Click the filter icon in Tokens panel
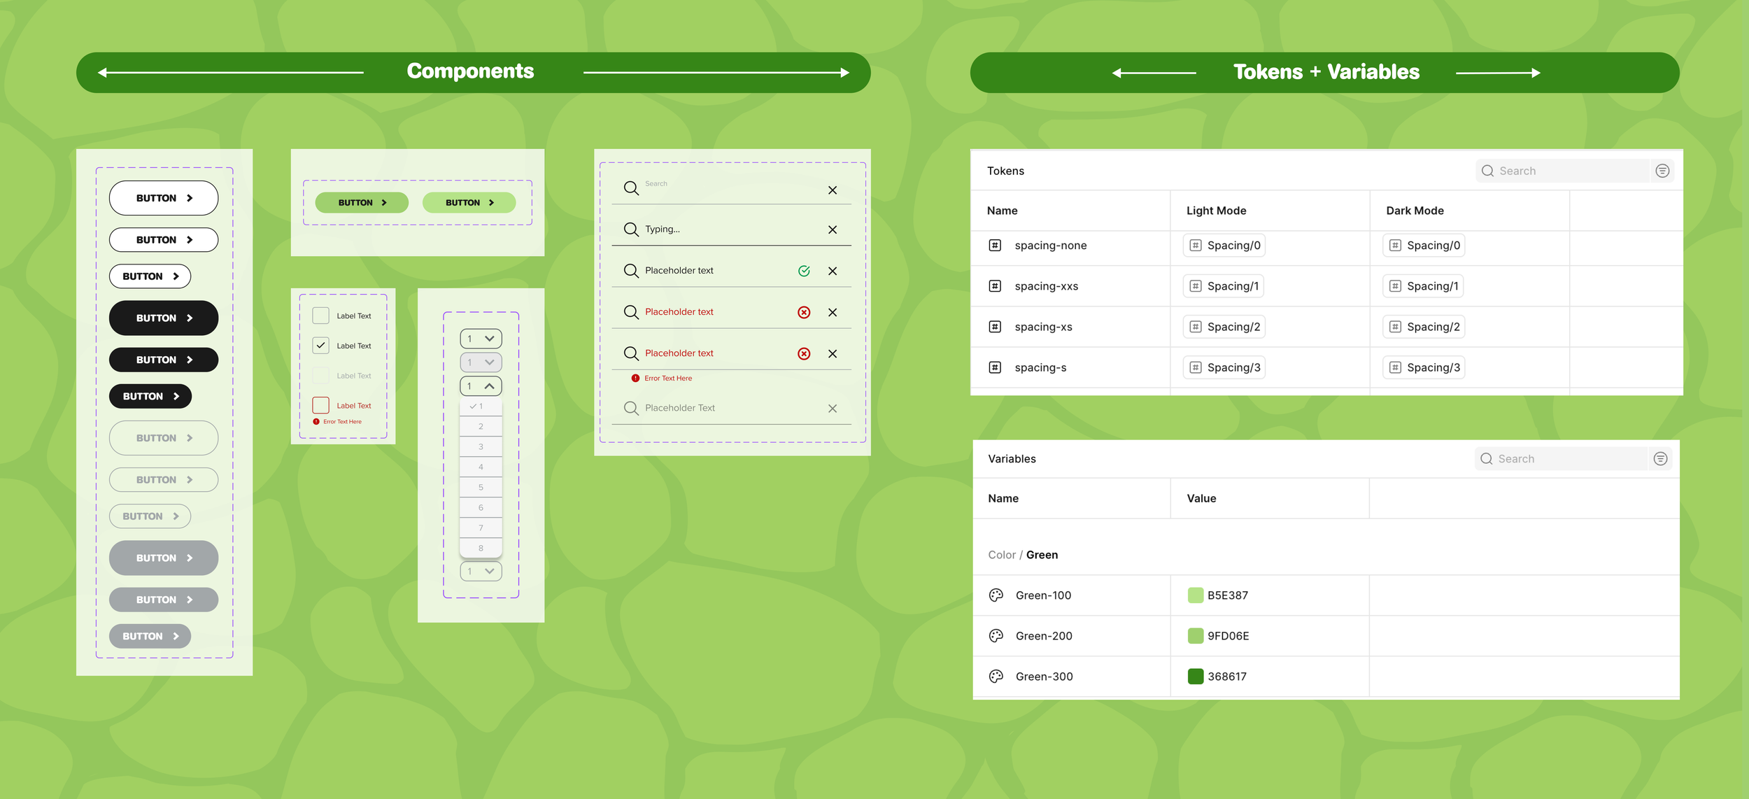1749x799 pixels. tap(1662, 171)
